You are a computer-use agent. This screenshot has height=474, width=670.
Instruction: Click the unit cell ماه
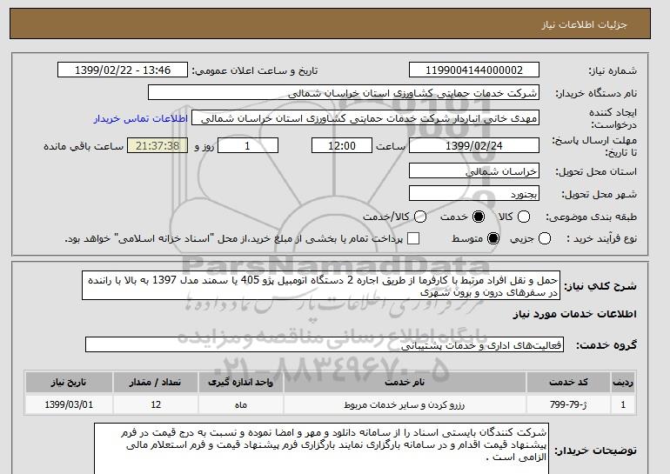click(x=240, y=404)
